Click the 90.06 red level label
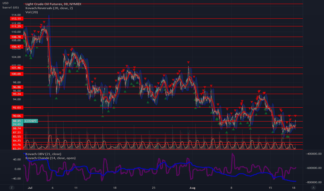 pyautogui.click(x=17, y=116)
